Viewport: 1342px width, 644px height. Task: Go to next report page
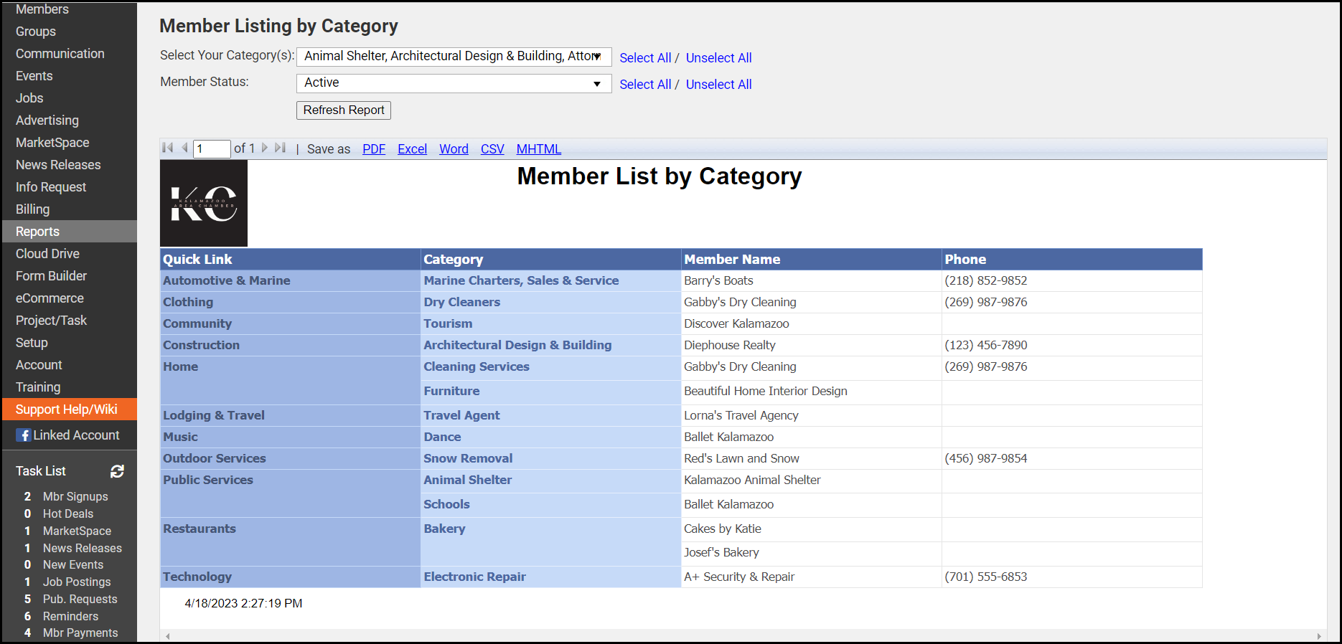click(265, 148)
